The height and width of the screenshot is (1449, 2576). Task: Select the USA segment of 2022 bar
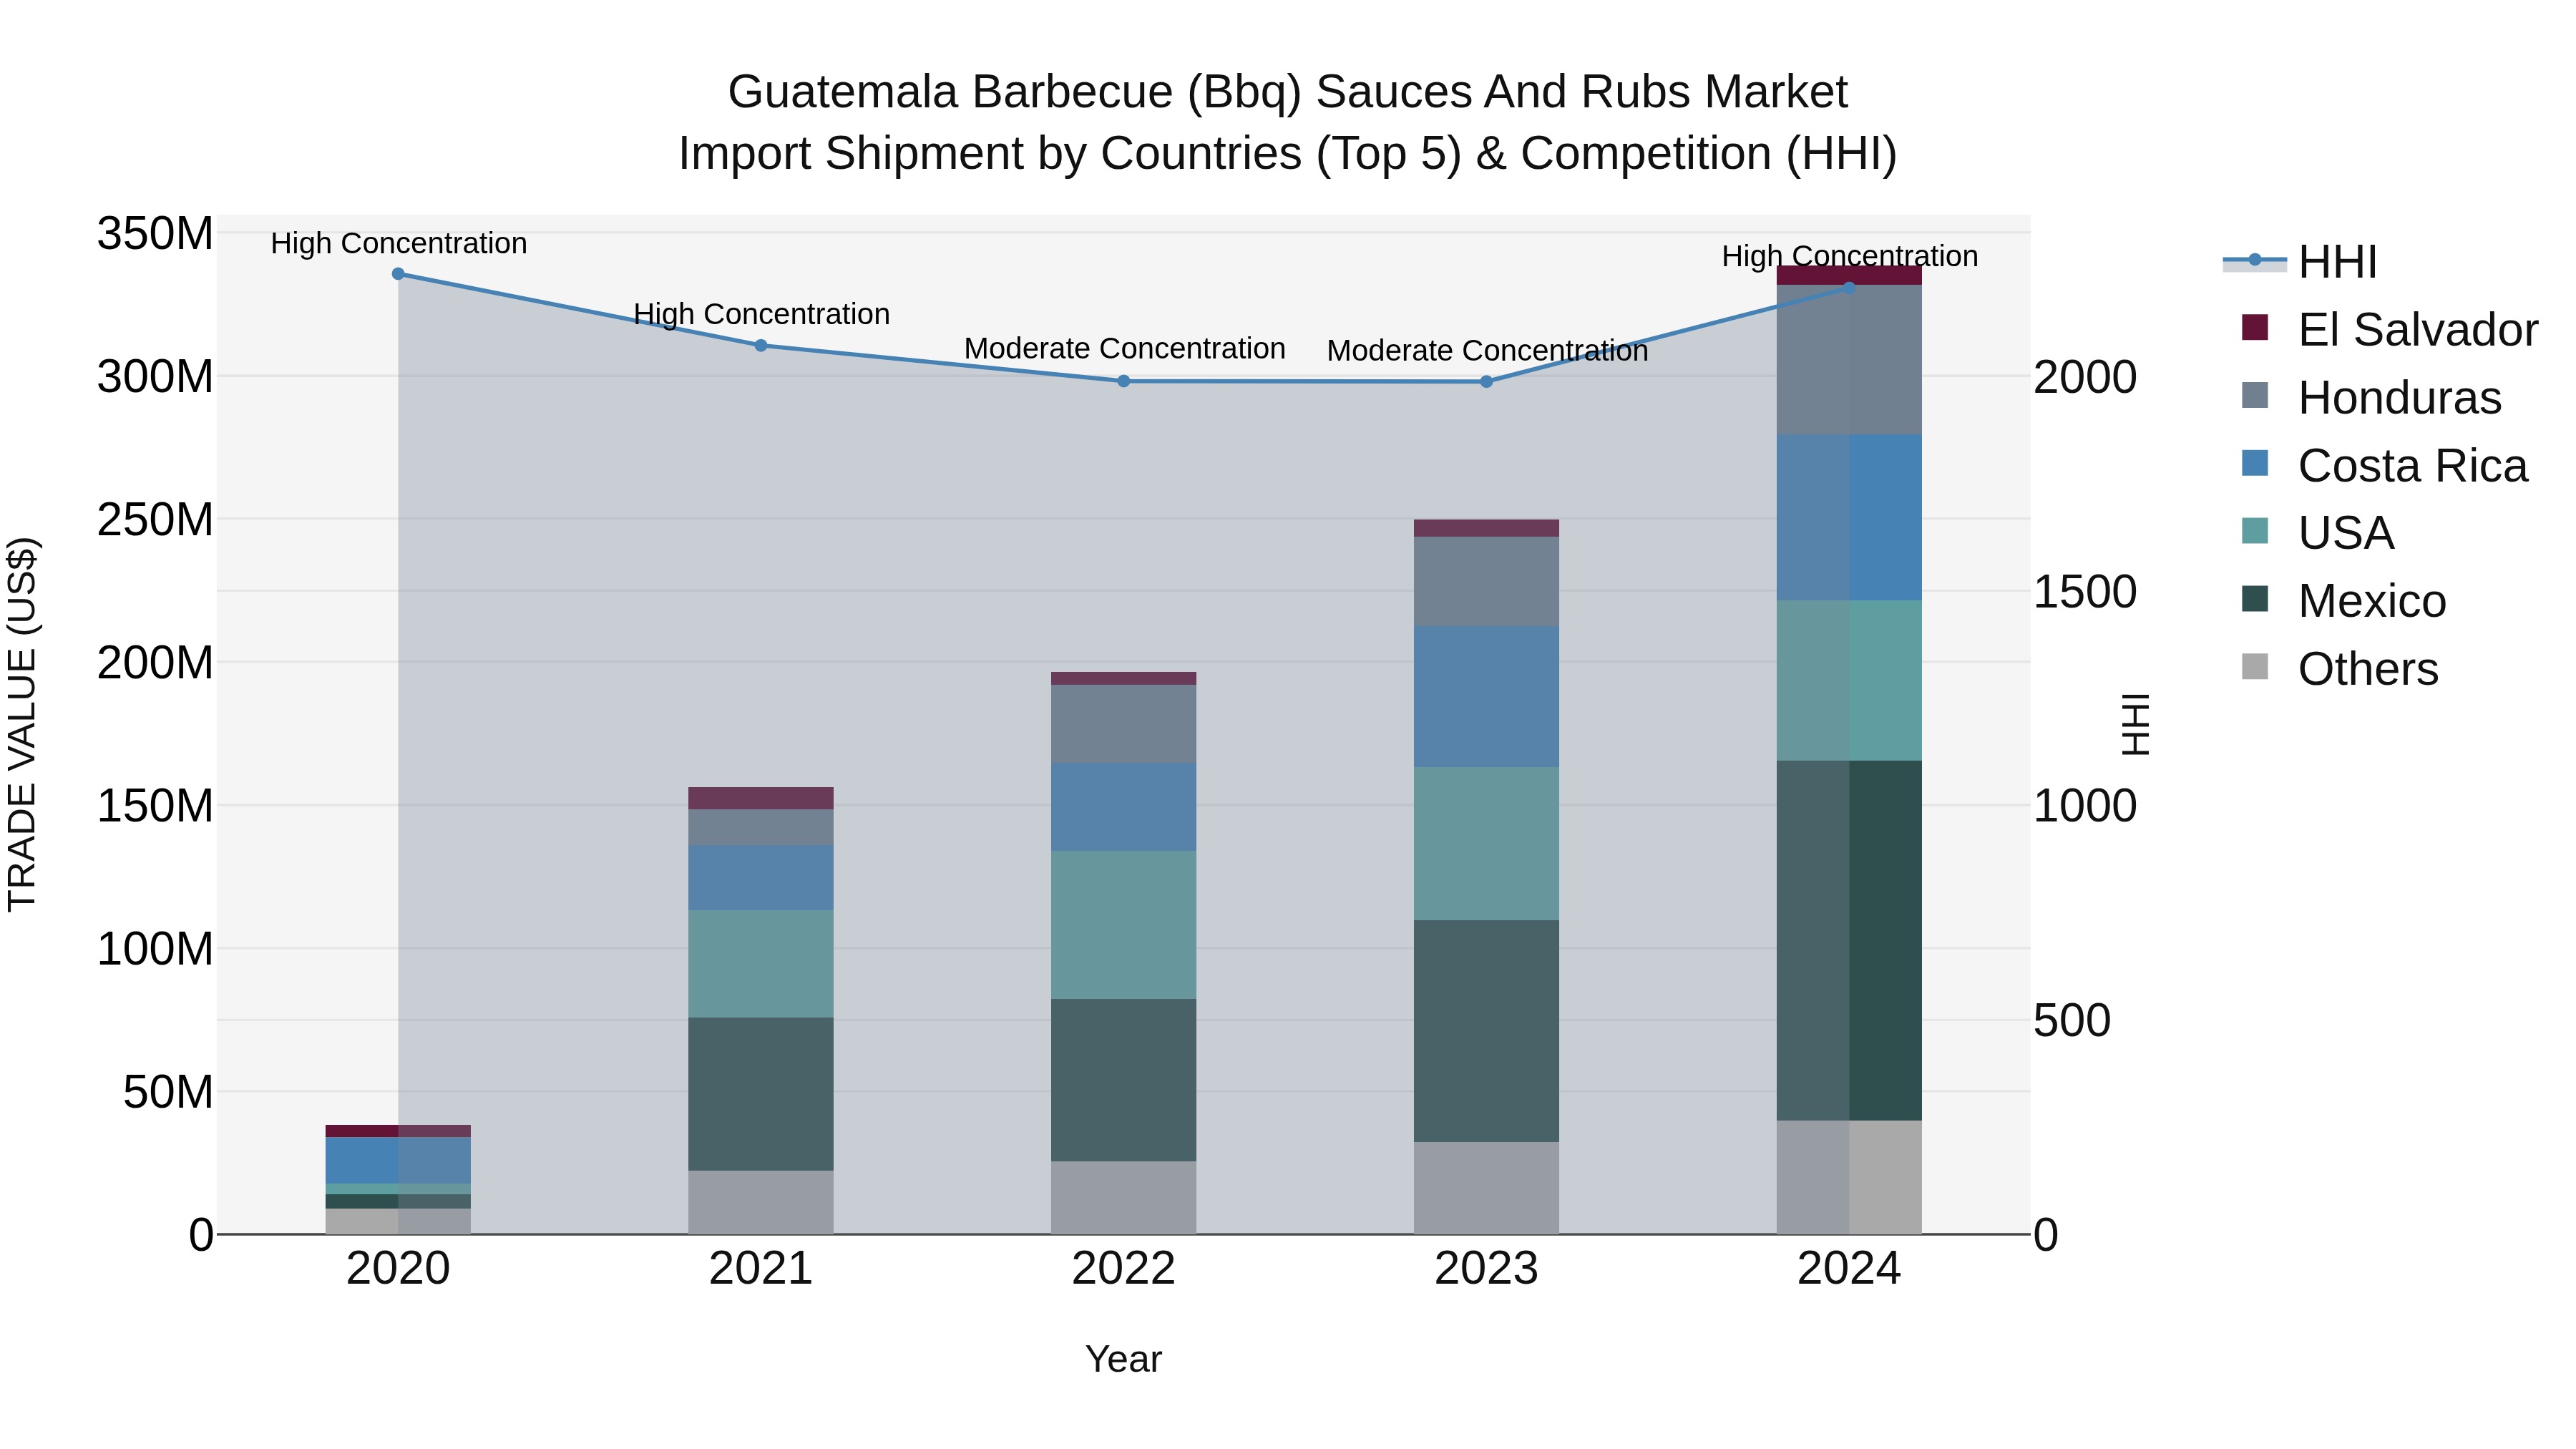click(x=1124, y=925)
